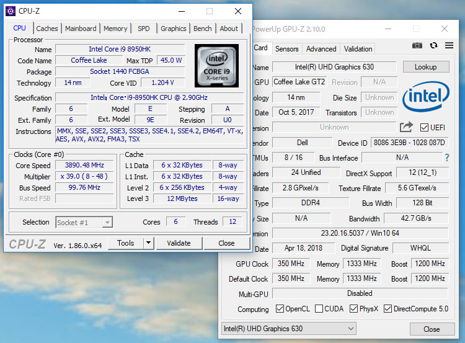465x343 pixels.
Task: Open the GPU-Z hamburger menu
Action: click(449, 45)
